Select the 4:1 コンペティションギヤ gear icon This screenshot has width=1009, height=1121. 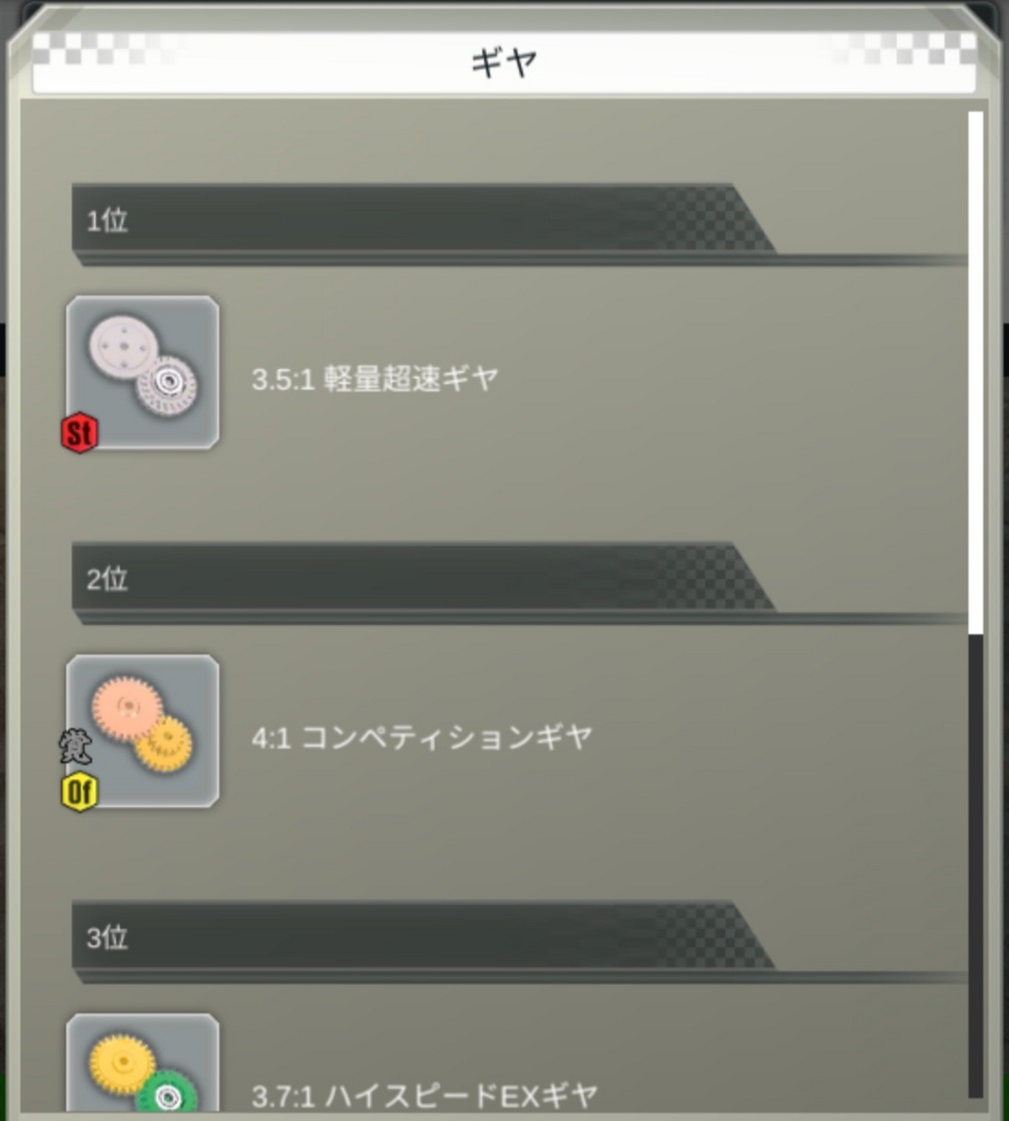[x=143, y=731]
